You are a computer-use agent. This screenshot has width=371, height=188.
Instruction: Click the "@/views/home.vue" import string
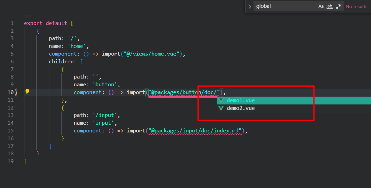tap(151, 54)
